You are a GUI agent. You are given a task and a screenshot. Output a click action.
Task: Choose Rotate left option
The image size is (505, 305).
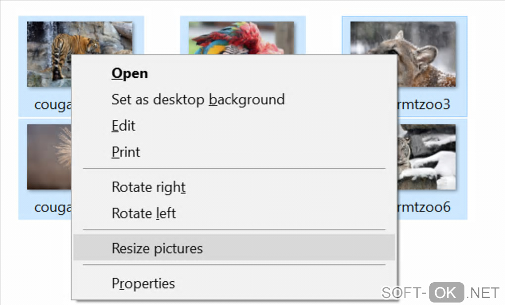(144, 213)
